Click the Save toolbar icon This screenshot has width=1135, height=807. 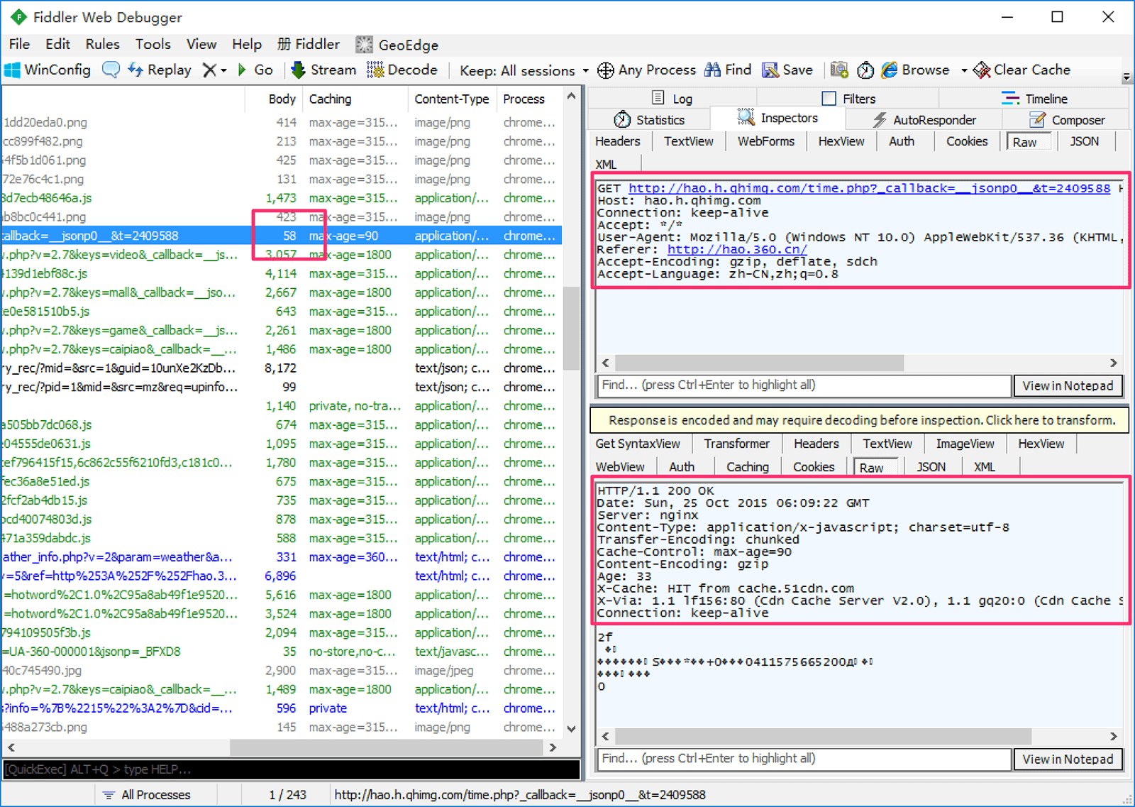770,70
